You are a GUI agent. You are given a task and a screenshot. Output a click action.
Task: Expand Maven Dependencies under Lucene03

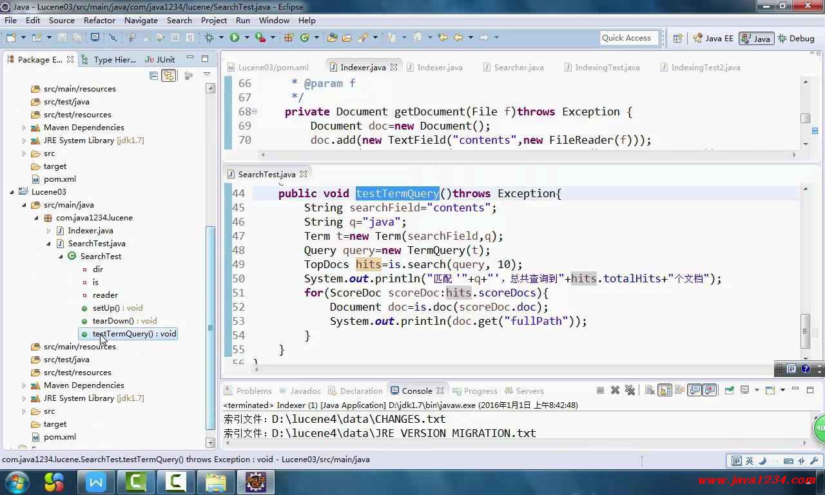click(x=24, y=385)
